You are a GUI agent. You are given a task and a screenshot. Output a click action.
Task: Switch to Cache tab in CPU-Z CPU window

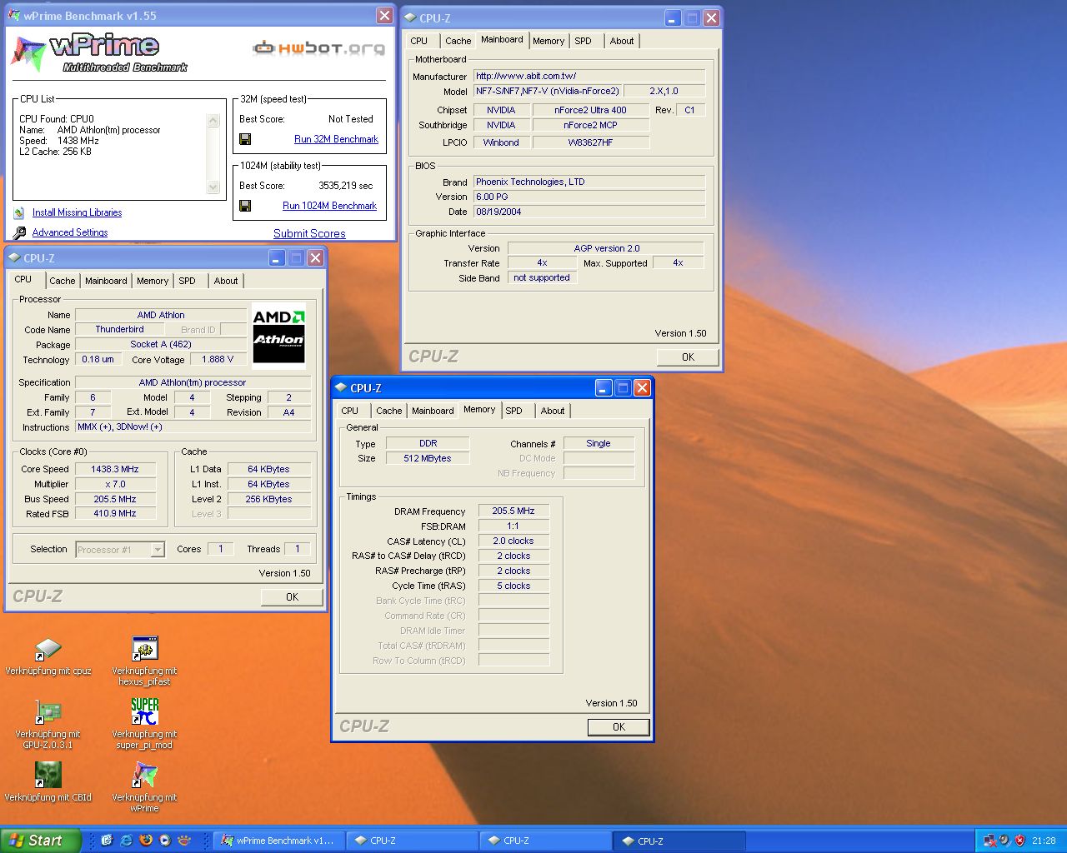click(63, 281)
